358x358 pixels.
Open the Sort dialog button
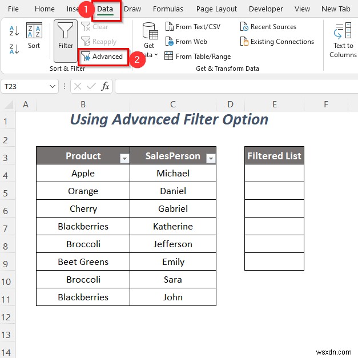(x=34, y=35)
